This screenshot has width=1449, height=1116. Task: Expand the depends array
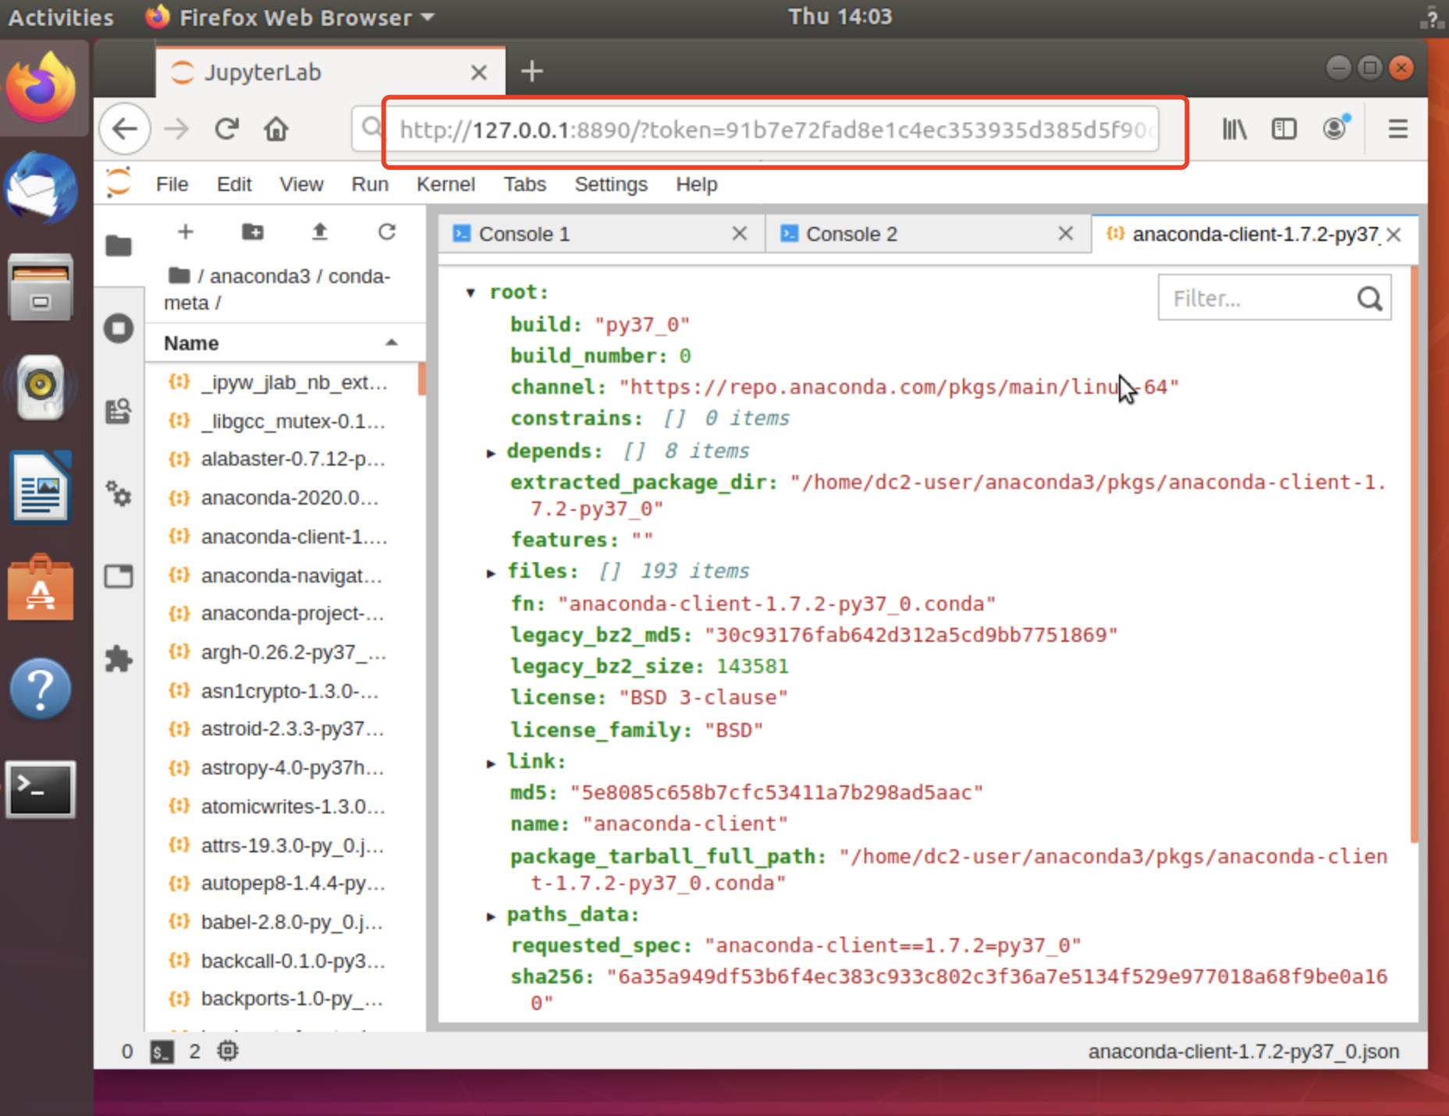(491, 452)
